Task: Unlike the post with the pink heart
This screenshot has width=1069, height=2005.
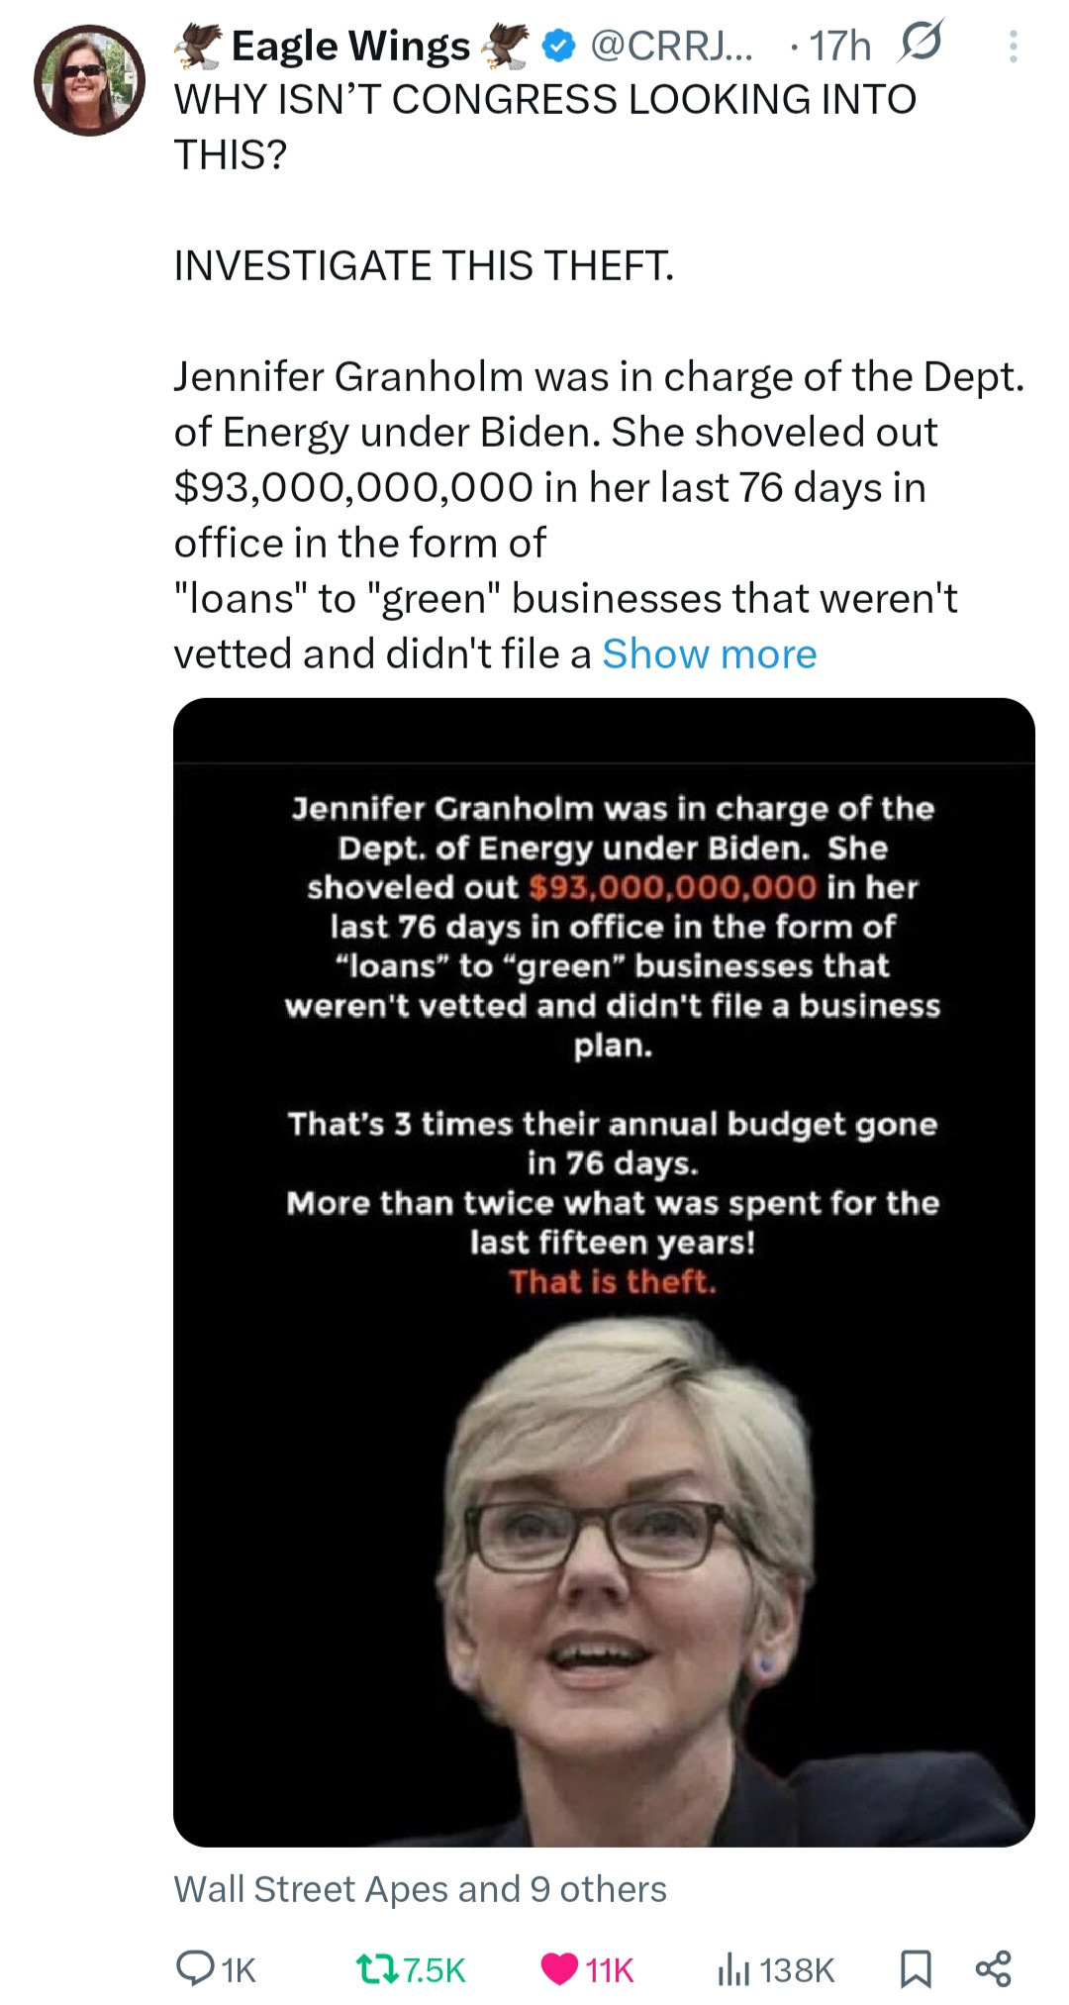Action: point(559,1968)
